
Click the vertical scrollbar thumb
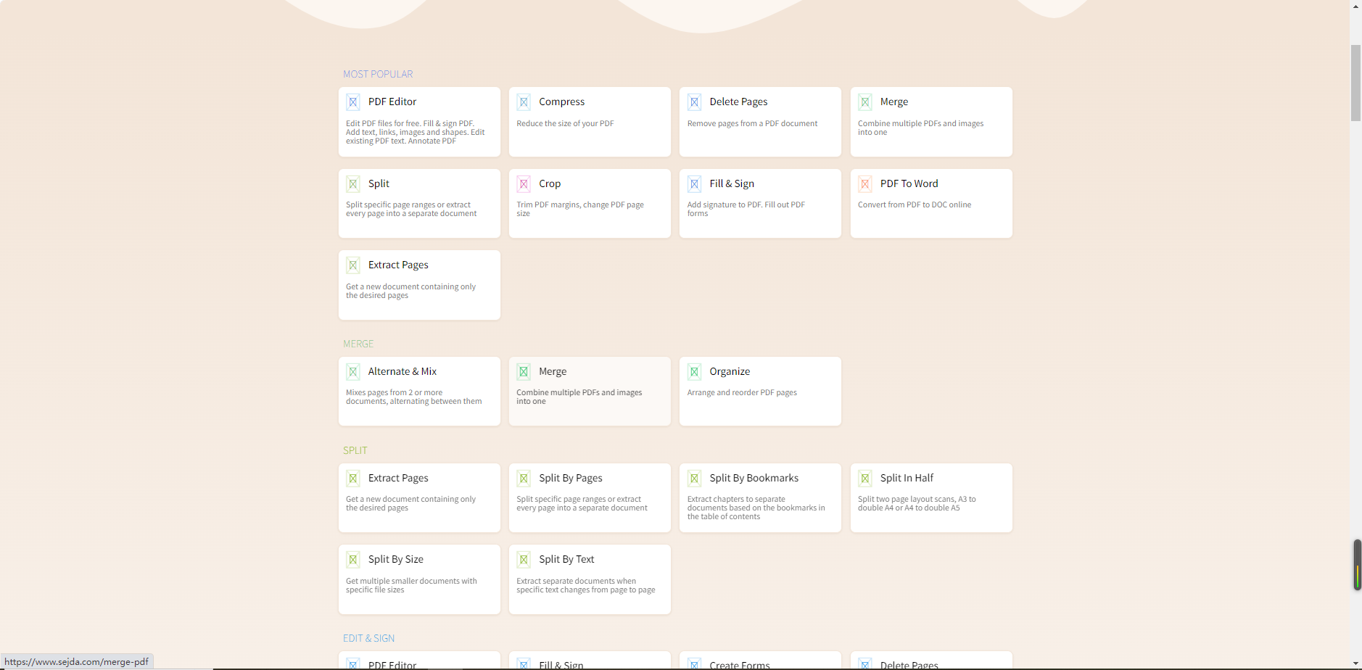point(1355,83)
